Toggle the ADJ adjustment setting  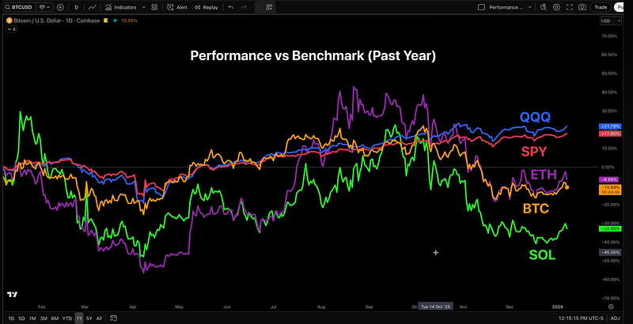(x=616, y=318)
